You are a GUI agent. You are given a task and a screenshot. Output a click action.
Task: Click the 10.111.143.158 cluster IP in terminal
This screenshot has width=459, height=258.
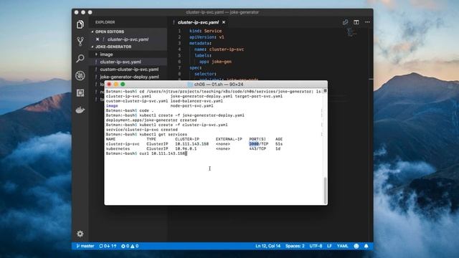point(191,144)
